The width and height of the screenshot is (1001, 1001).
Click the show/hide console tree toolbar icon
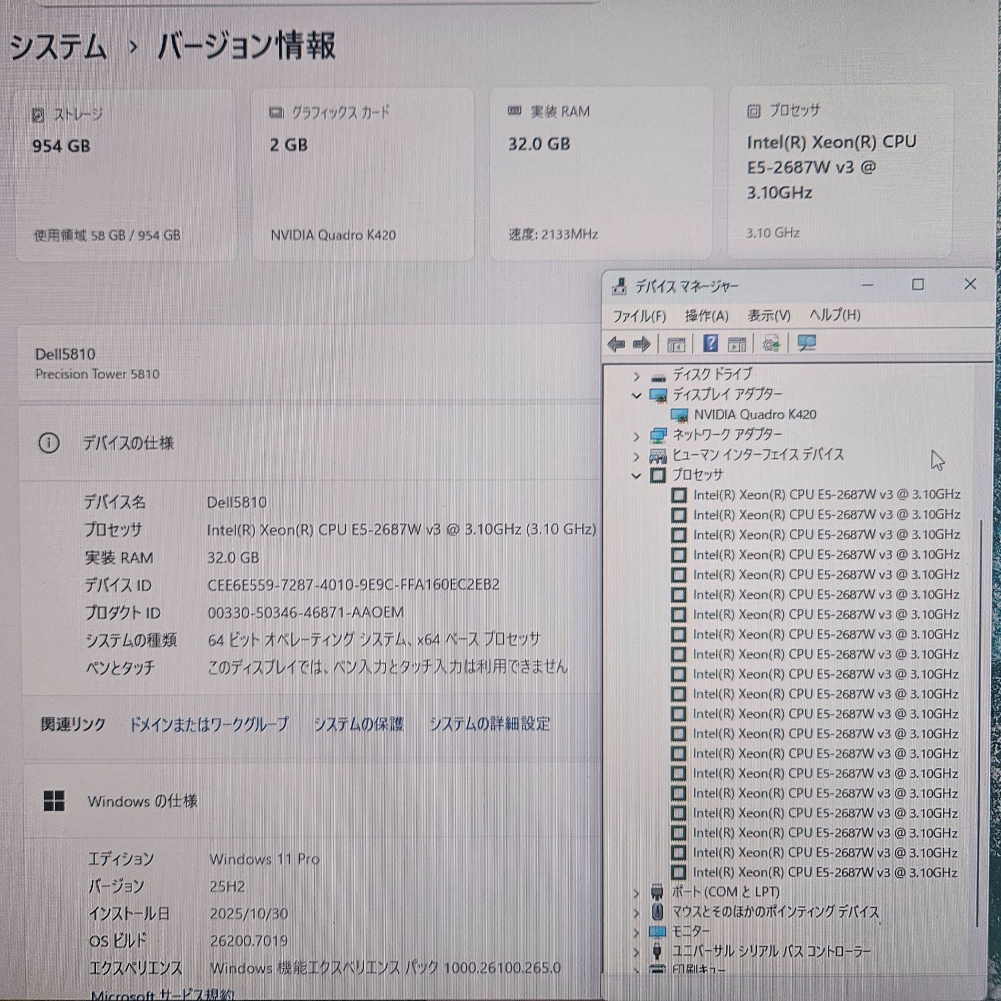676,344
